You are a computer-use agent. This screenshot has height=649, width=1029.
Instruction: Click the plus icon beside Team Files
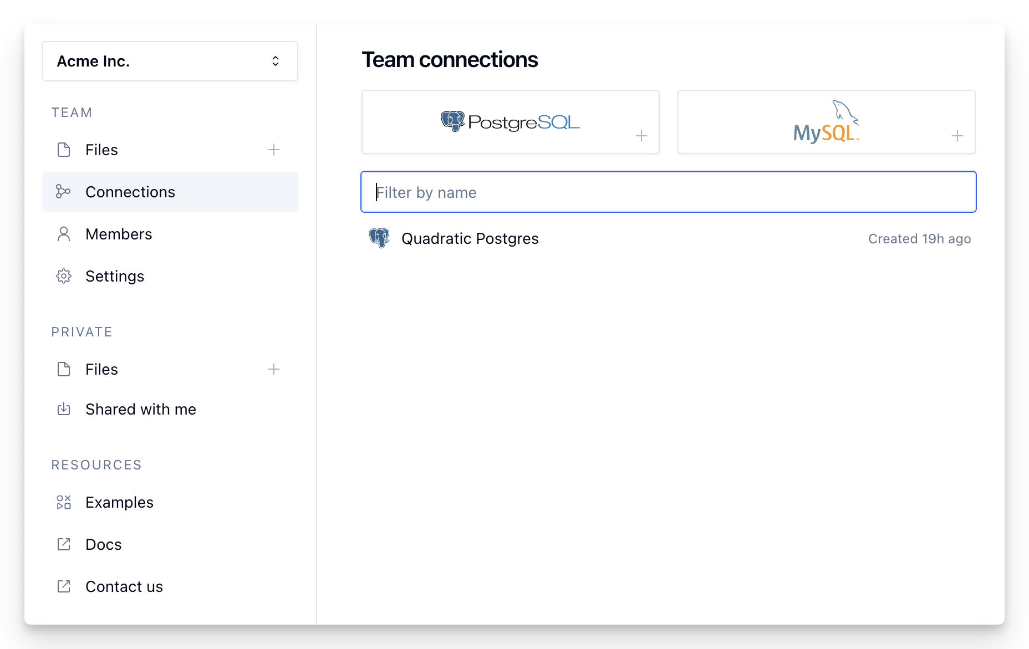[274, 150]
